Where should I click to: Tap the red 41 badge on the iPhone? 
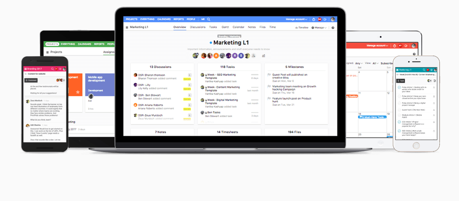(428, 70)
